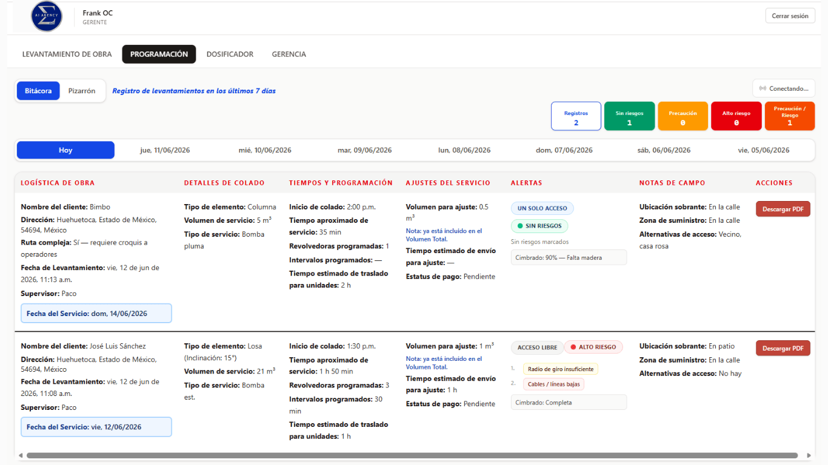Click Ubicación sobrante: En patio
This screenshot has width=828, height=465.
point(687,346)
